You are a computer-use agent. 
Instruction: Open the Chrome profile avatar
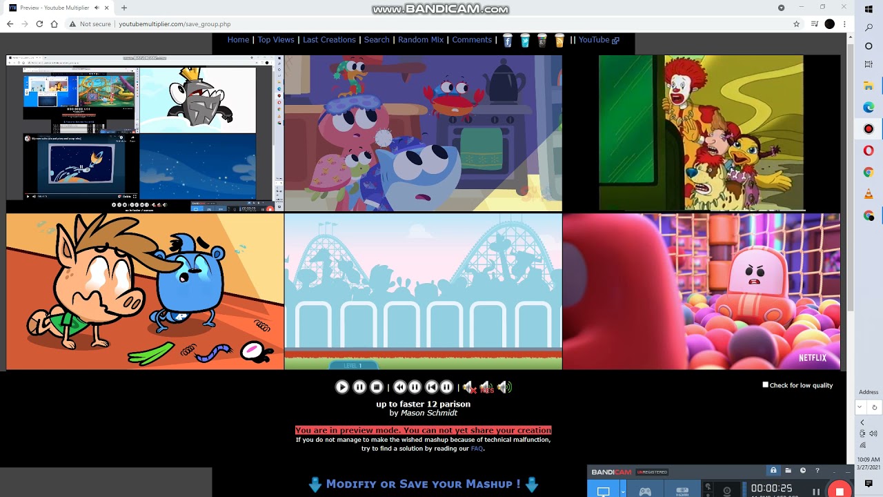(x=830, y=24)
